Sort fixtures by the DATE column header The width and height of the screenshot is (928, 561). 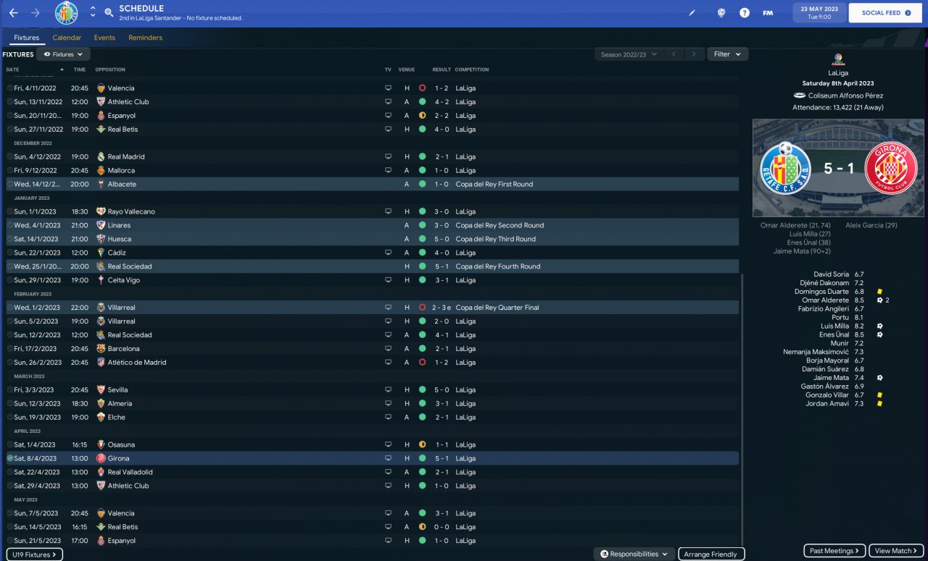[13, 69]
